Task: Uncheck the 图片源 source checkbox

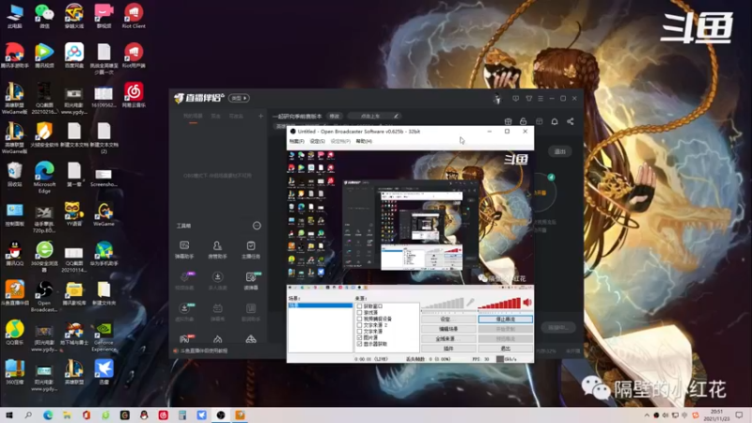Action: pyautogui.click(x=359, y=337)
